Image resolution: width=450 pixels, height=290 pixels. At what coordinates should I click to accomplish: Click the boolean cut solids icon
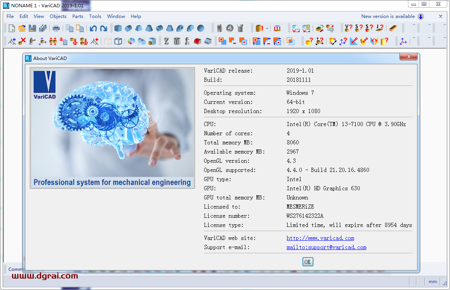point(232,41)
